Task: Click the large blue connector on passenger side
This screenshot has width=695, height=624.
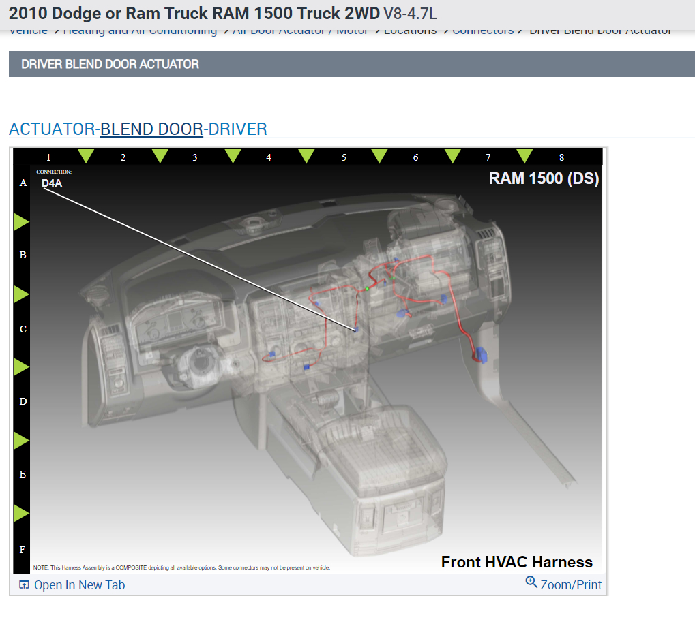Action: [x=482, y=356]
